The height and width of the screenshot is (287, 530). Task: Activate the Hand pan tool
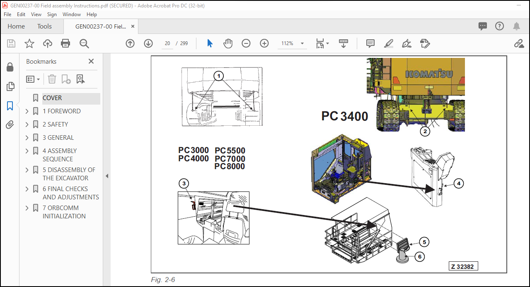coord(228,43)
